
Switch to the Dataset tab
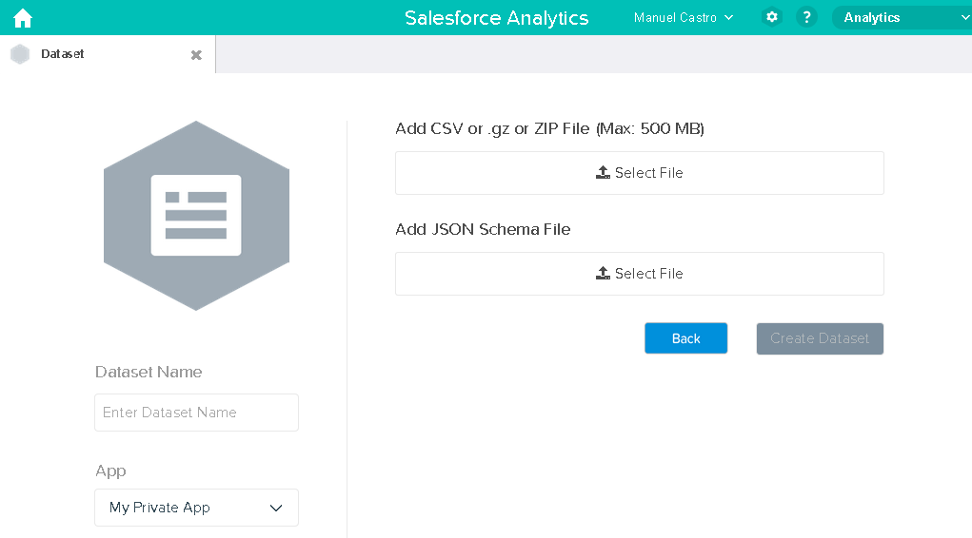point(108,54)
